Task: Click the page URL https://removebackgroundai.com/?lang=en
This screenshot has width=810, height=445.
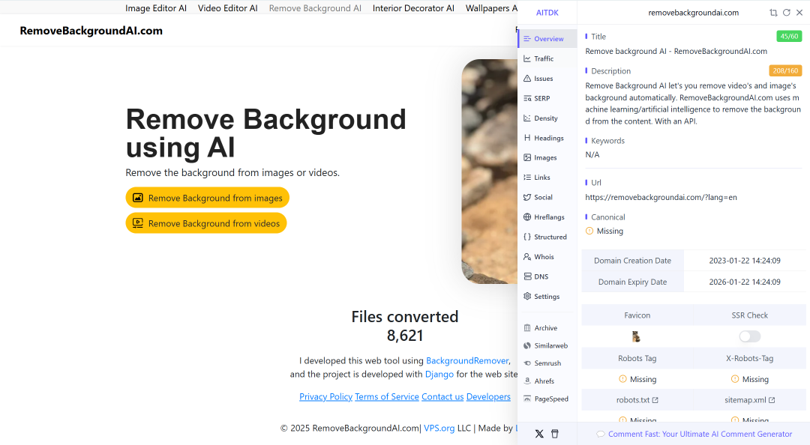Action: tap(661, 197)
